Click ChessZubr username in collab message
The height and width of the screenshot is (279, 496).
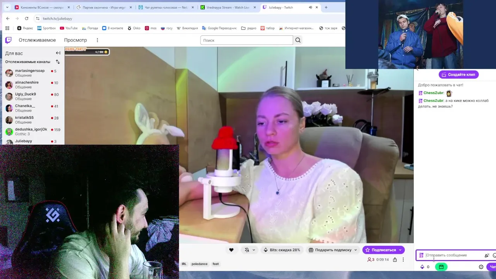(x=434, y=100)
